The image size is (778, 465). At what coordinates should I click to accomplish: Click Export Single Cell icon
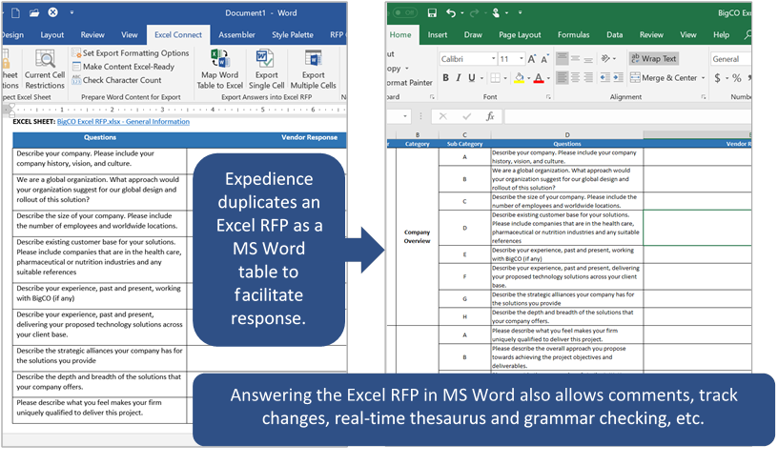click(x=267, y=58)
